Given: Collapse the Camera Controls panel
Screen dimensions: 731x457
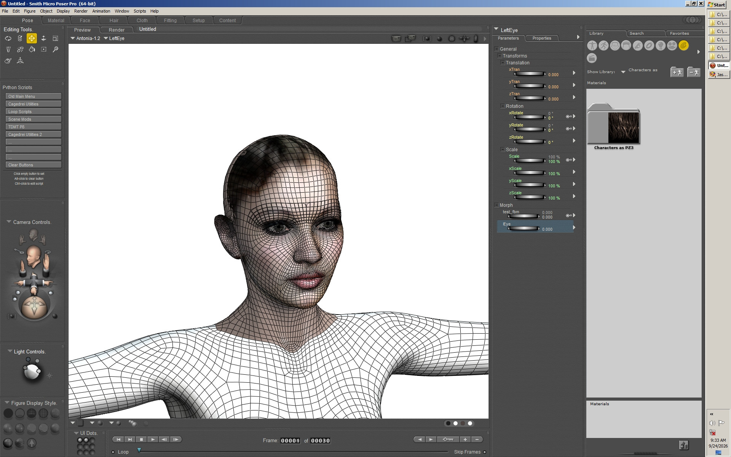Looking at the screenshot, I should 9,222.
